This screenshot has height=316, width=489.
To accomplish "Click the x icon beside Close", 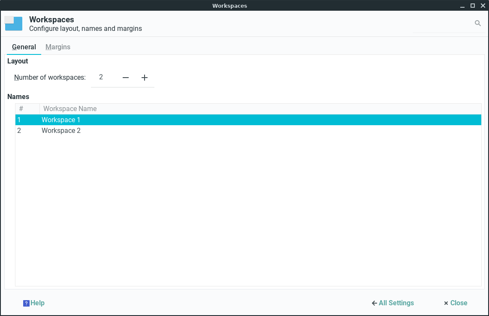I will pos(446,303).
